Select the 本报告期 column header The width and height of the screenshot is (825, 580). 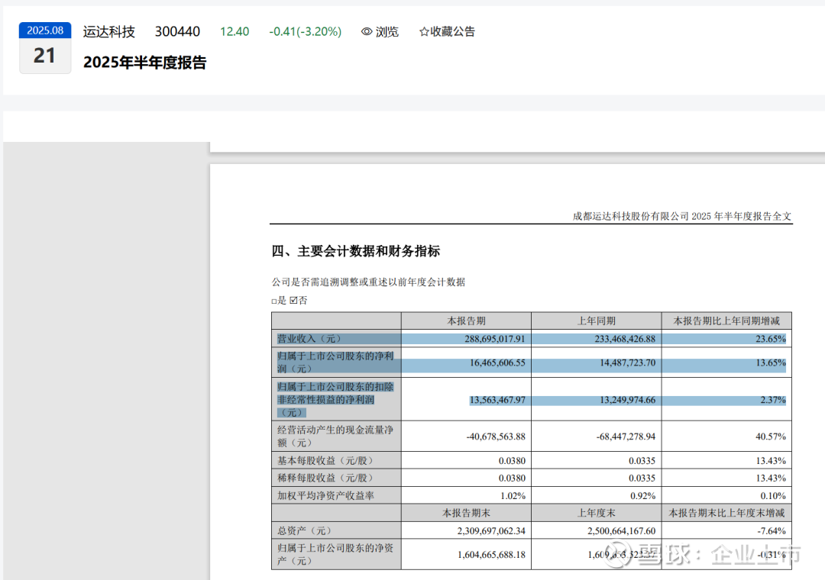pyautogui.click(x=466, y=321)
